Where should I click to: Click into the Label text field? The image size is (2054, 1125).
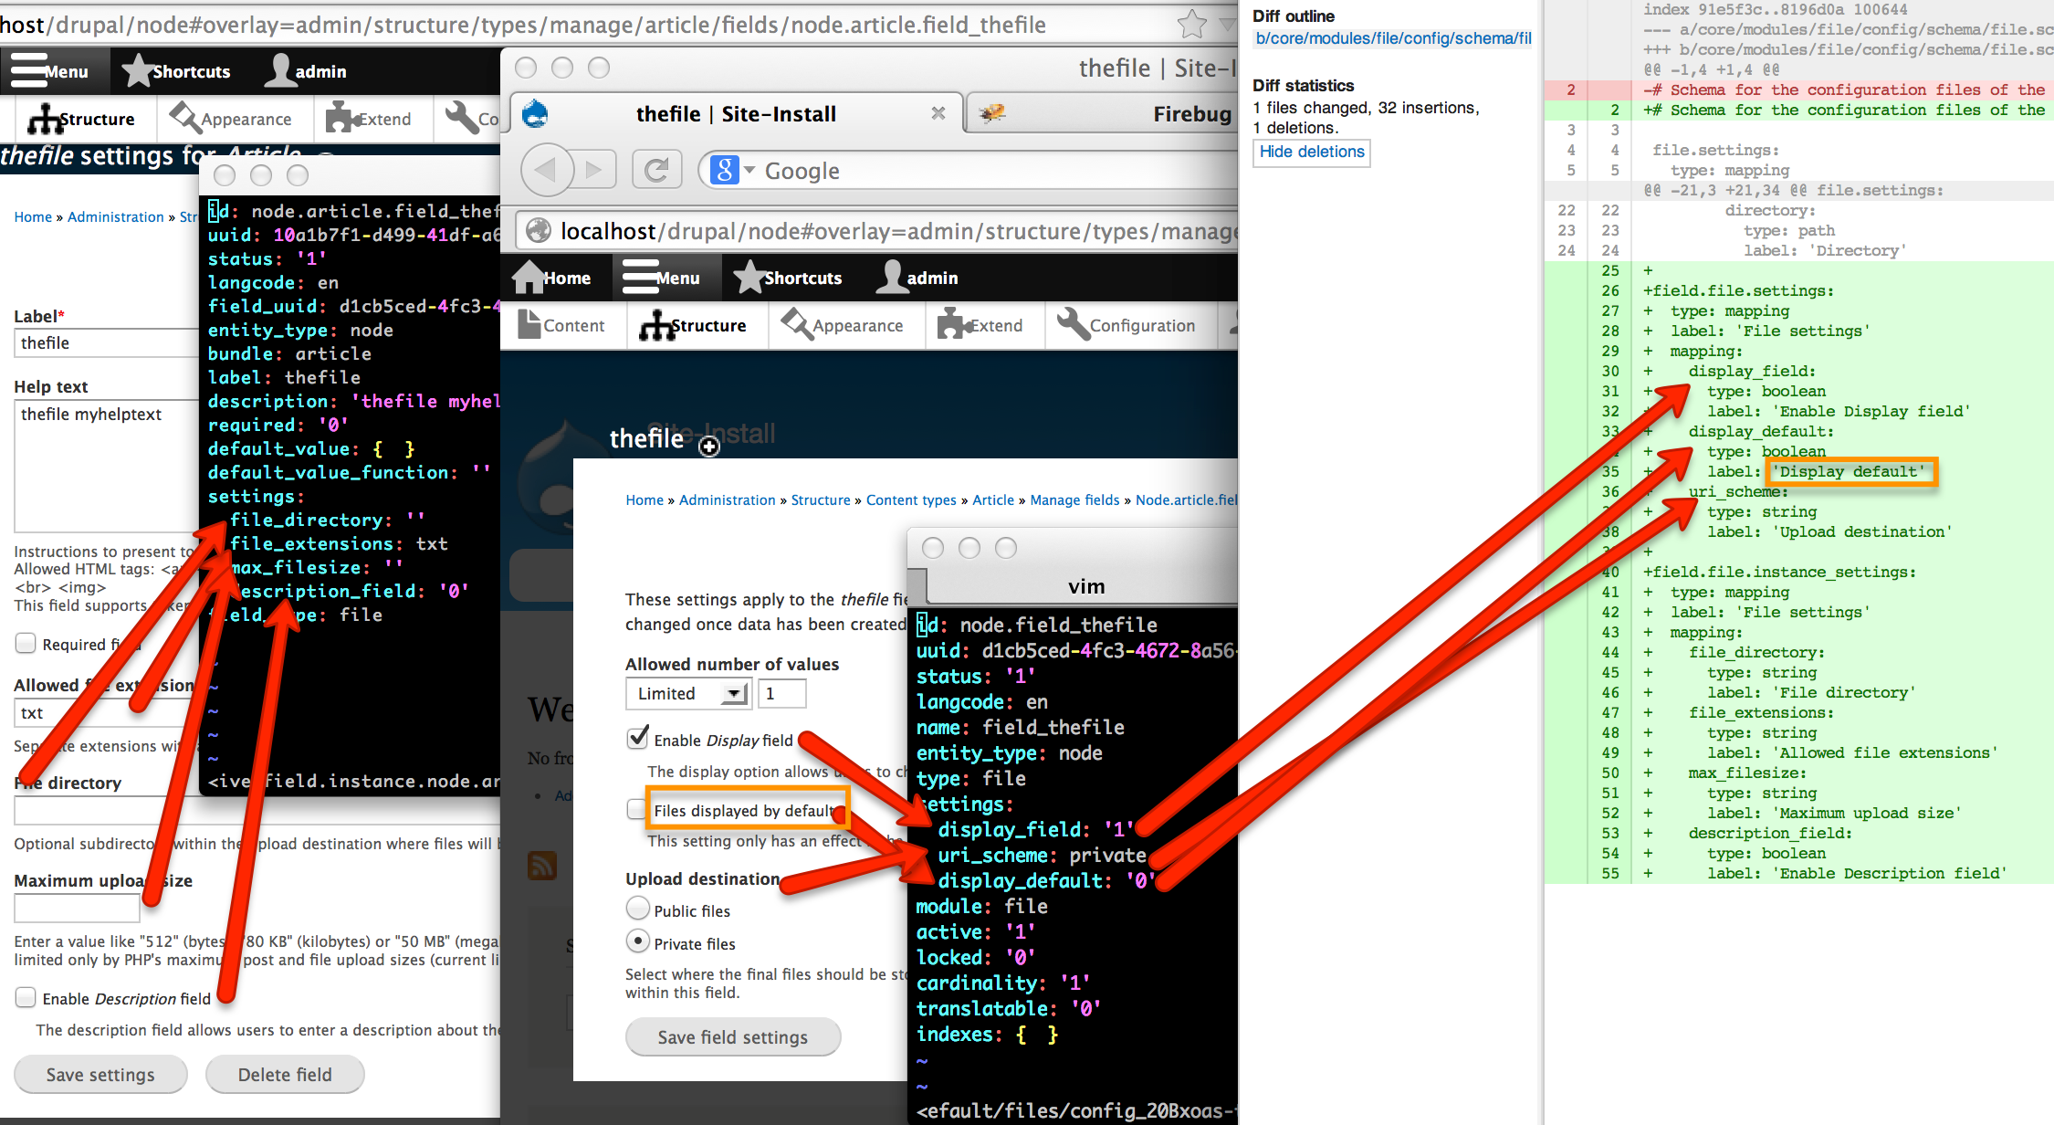pyautogui.click(x=107, y=343)
